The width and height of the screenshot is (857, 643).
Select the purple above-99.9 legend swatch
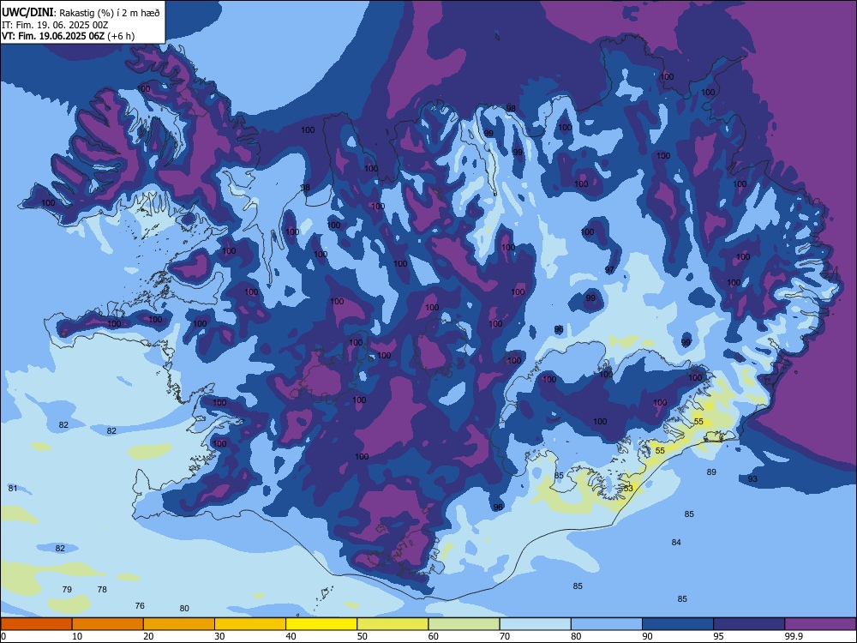point(820,624)
